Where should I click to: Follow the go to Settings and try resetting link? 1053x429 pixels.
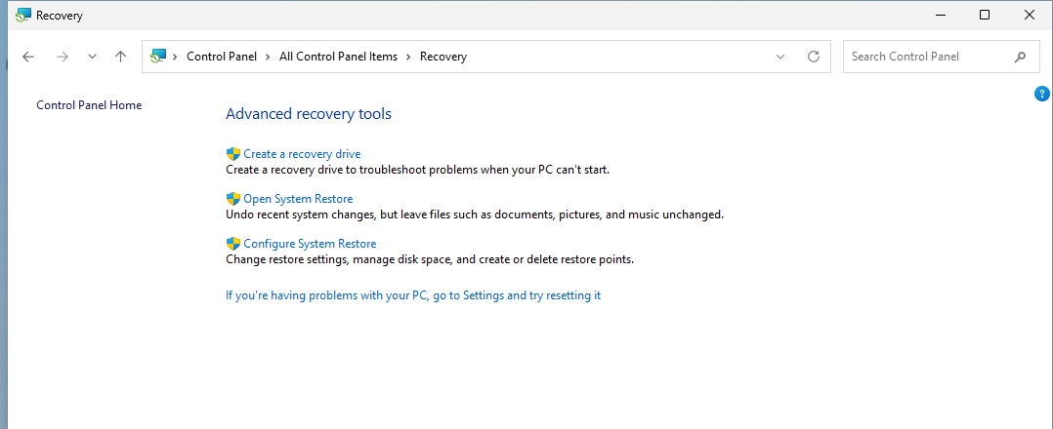(x=413, y=295)
